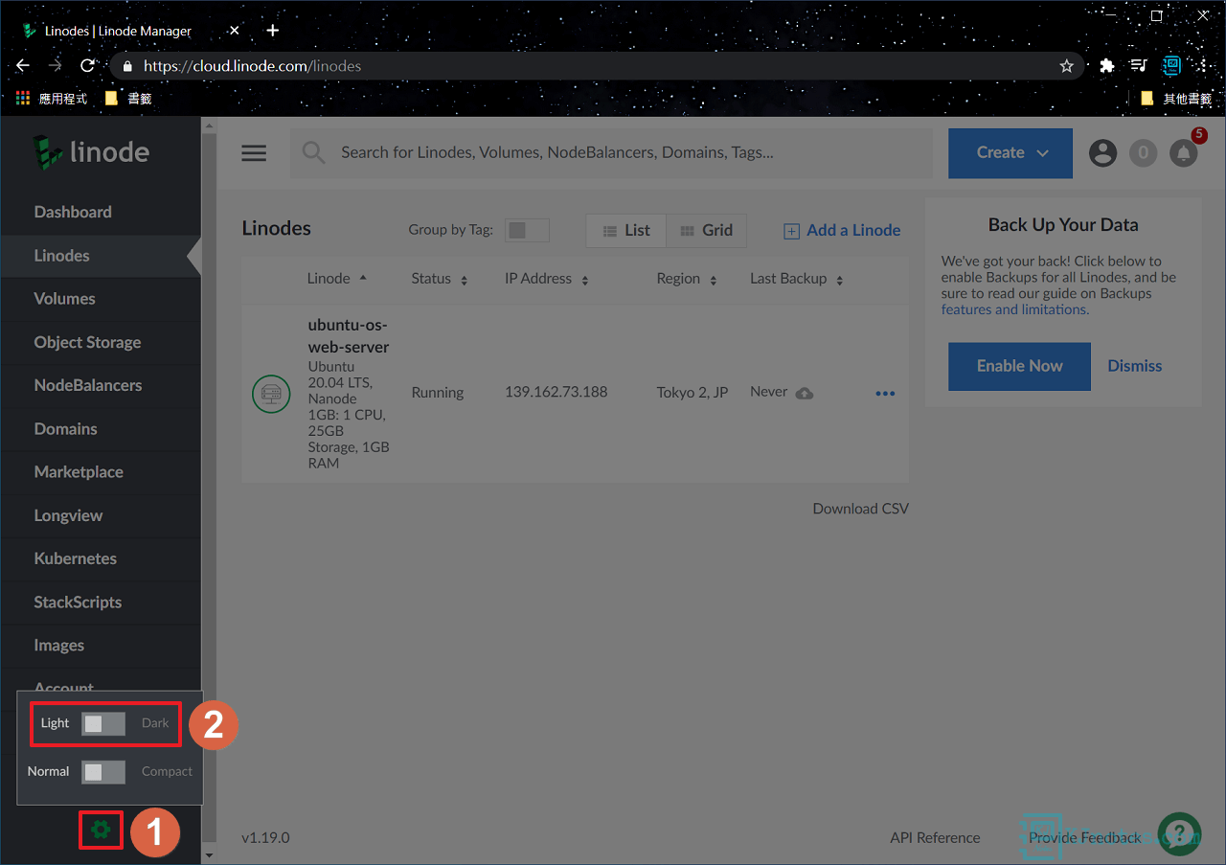Sort by IP Address column
This screenshot has height=865, width=1226.
click(547, 279)
